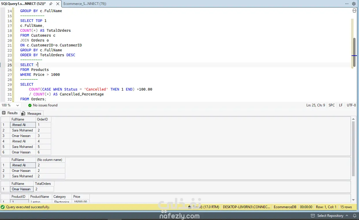Click the results pane scroll up arrow
Screen dimensions: 359x220
(x=353, y=119)
